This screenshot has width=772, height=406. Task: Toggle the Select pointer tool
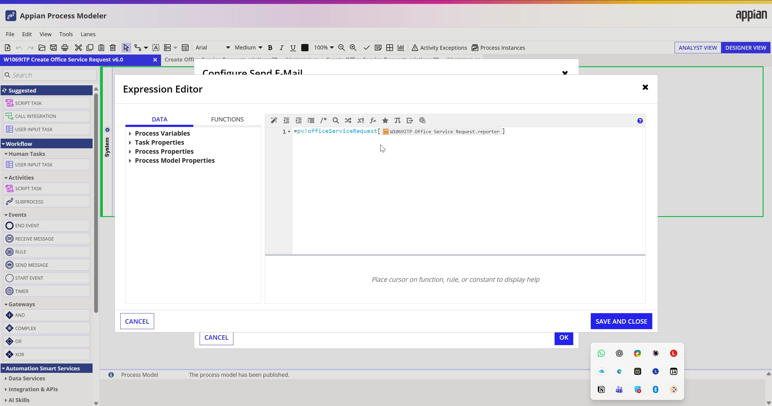[x=126, y=48]
